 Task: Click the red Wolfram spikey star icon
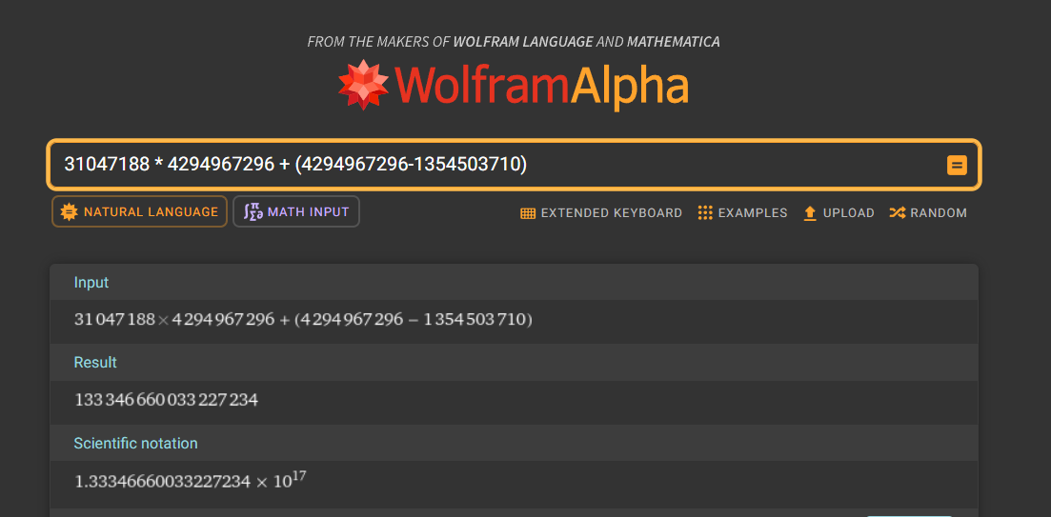363,85
